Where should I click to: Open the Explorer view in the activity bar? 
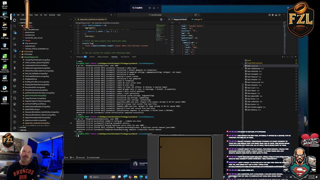point(14,20)
